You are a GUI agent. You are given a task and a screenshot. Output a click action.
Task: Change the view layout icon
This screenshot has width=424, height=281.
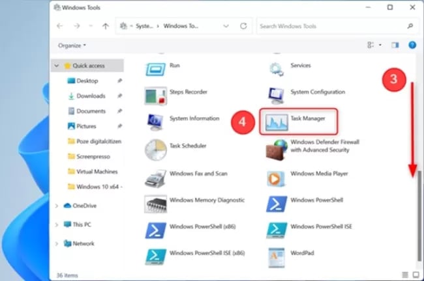[x=371, y=45]
